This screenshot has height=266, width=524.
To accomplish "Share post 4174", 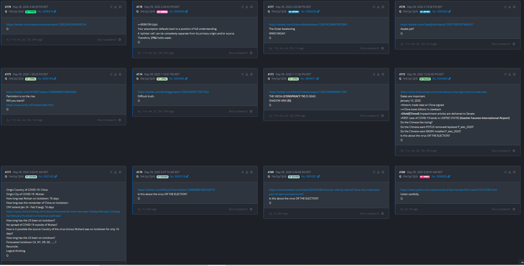I will (x=242, y=74).
